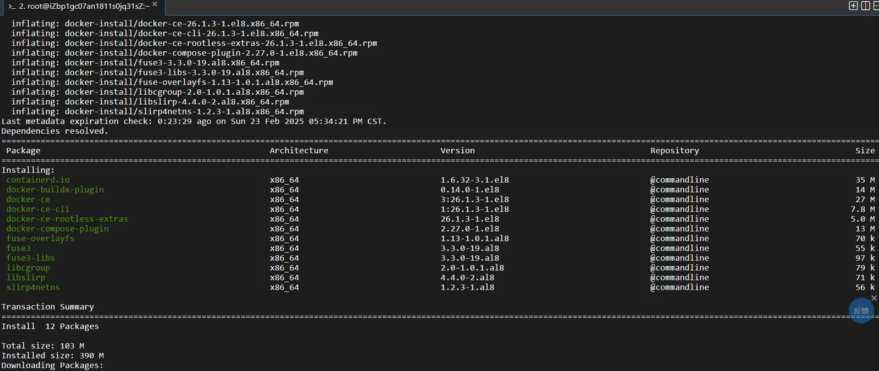Click the fuse3-libs package name in the table
The height and width of the screenshot is (371, 879).
click(x=31, y=258)
